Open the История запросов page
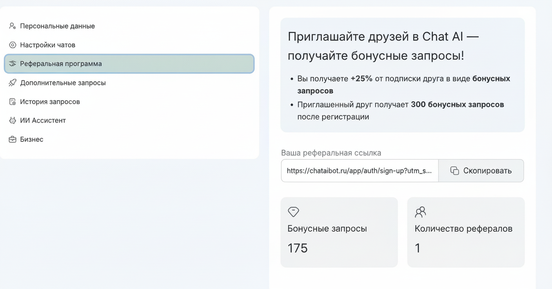Viewport: 552px width, 289px height. [x=50, y=101]
